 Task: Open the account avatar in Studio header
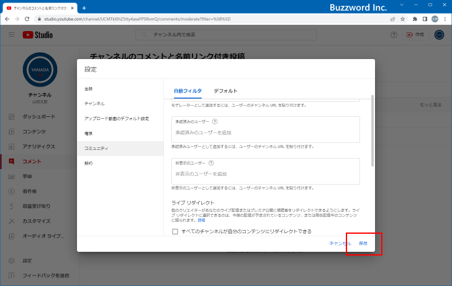point(439,35)
